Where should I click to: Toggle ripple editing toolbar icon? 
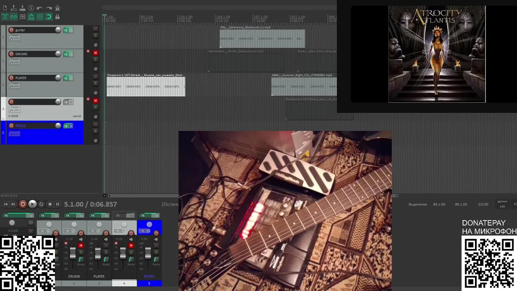click(x=22, y=17)
